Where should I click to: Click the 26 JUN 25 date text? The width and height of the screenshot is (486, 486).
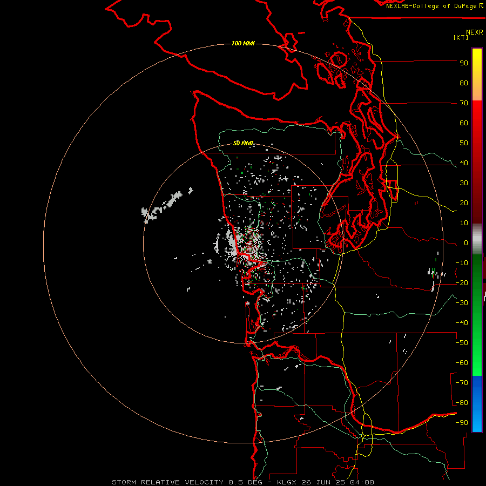point(323,482)
